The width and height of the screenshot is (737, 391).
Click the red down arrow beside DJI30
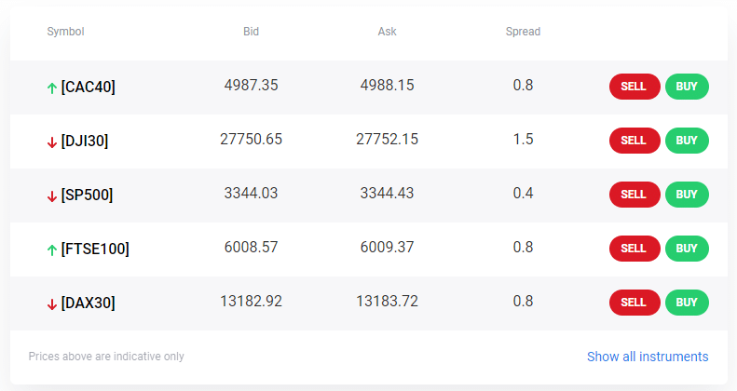pos(51,142)
